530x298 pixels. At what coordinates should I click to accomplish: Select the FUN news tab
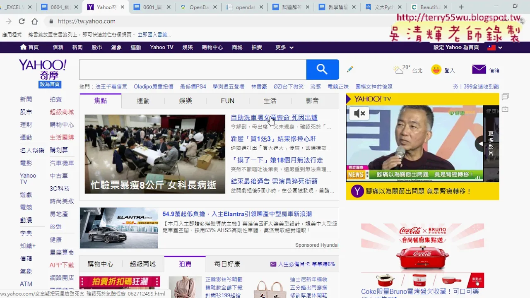[228, 101]
